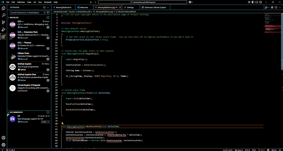Open the Manage gear in activity bar
283x151 pixels.
click(x=3, y=145)
